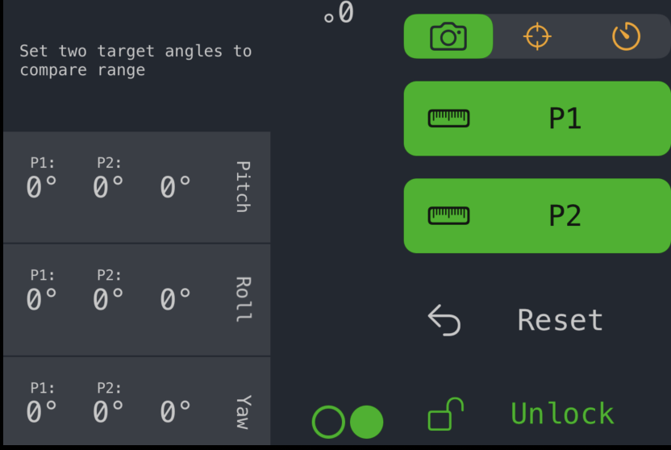671x450 pixels.
Task: Select the hollow page indicator dot
Action: [x=328, y=423]
